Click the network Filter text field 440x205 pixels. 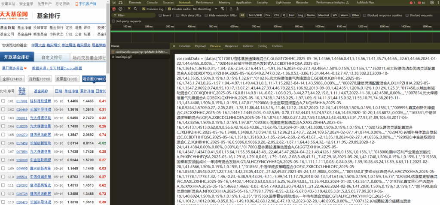134,15
